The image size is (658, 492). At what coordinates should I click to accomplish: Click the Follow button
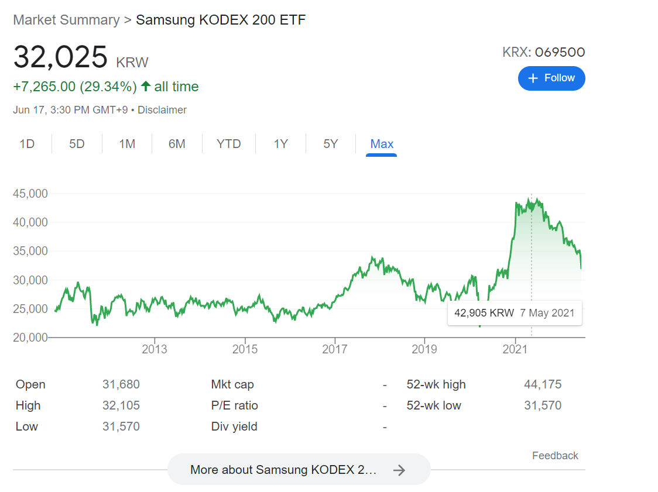pos(551,78)
